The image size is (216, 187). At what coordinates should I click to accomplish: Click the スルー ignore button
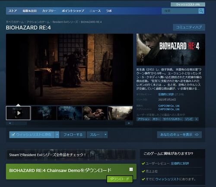(95, 135)
